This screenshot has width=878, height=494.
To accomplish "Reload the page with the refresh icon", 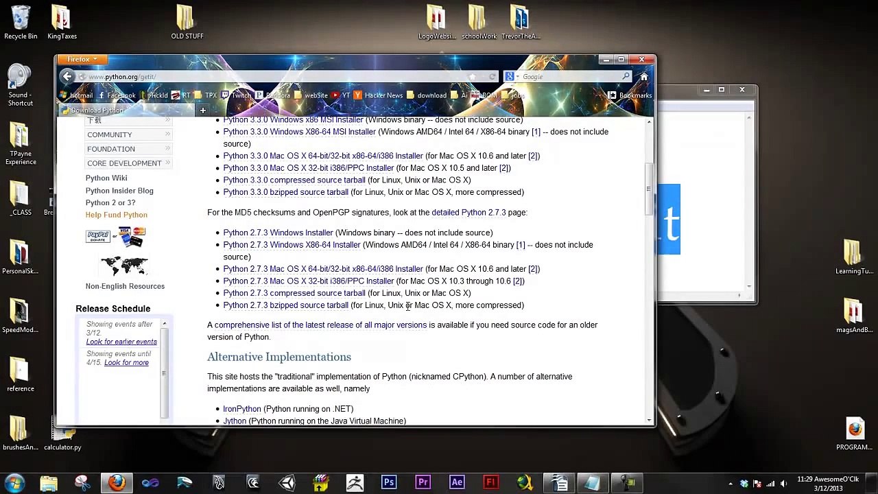I will point(493,77).
